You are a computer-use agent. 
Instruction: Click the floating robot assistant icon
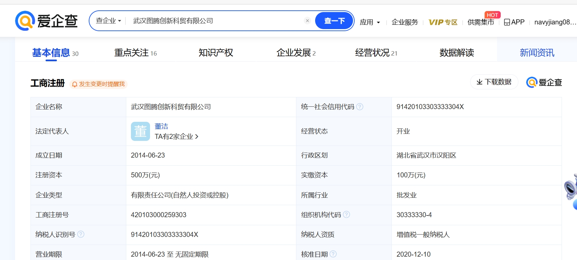(571, 191)
